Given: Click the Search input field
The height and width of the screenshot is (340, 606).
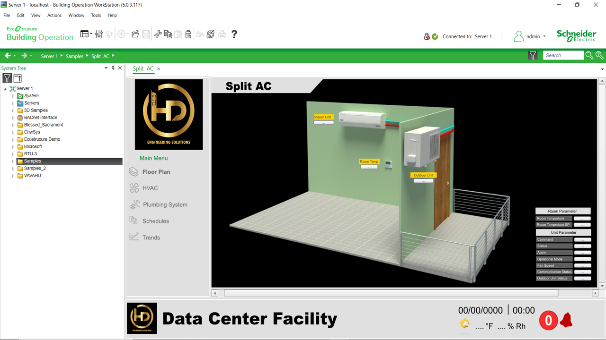Looking at the screenshot, I should pos(563,55).
